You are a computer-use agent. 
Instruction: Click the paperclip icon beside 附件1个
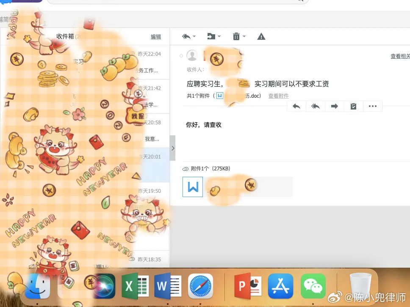click(x=186, y=169)
